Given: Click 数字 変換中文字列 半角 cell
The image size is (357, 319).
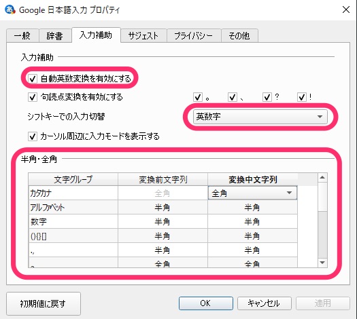Looking at the screenshot, I should (x=252, y=221).
